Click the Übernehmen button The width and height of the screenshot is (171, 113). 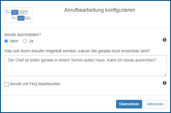pyautogui.click(x=129, y=104)
